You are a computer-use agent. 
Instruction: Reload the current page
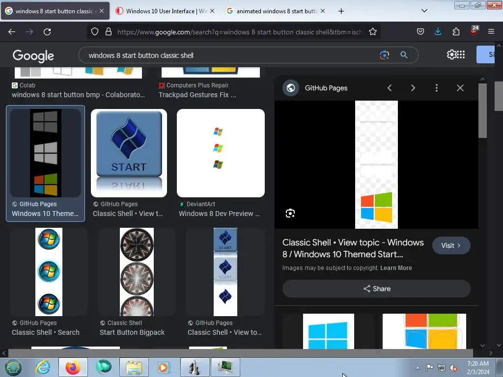[x=47, y=32]
